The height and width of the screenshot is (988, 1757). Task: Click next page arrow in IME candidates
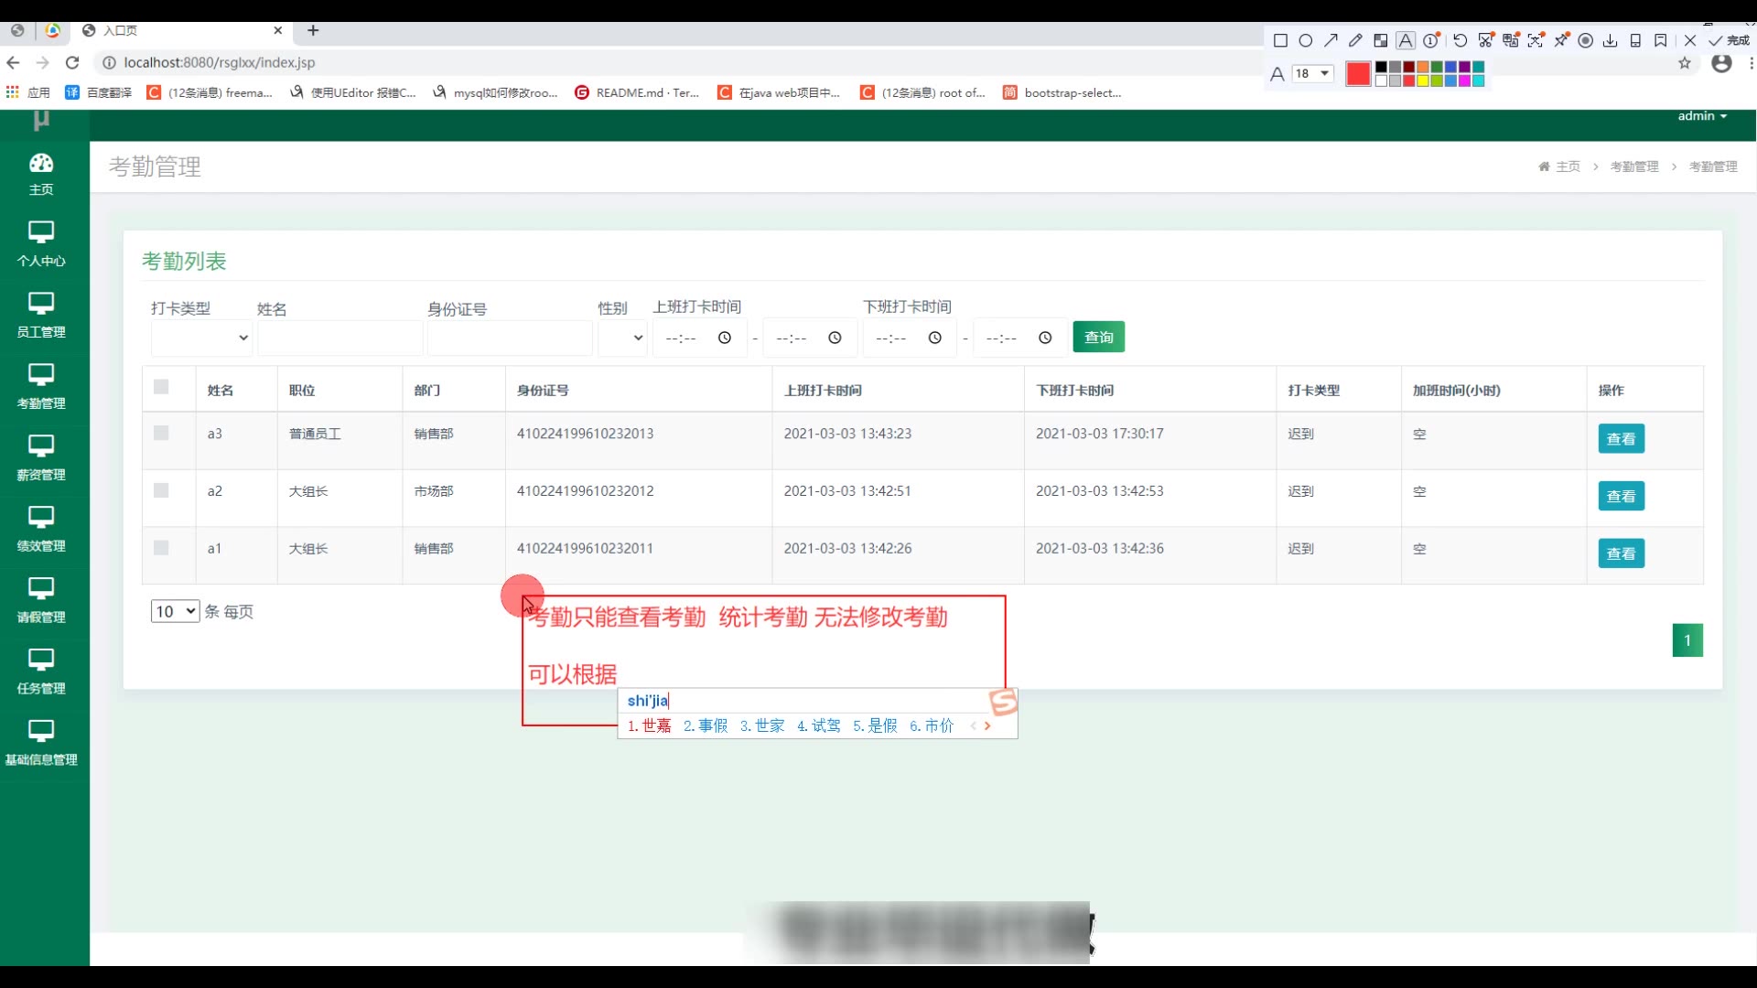pyautogui.click(x=987, y=725)
